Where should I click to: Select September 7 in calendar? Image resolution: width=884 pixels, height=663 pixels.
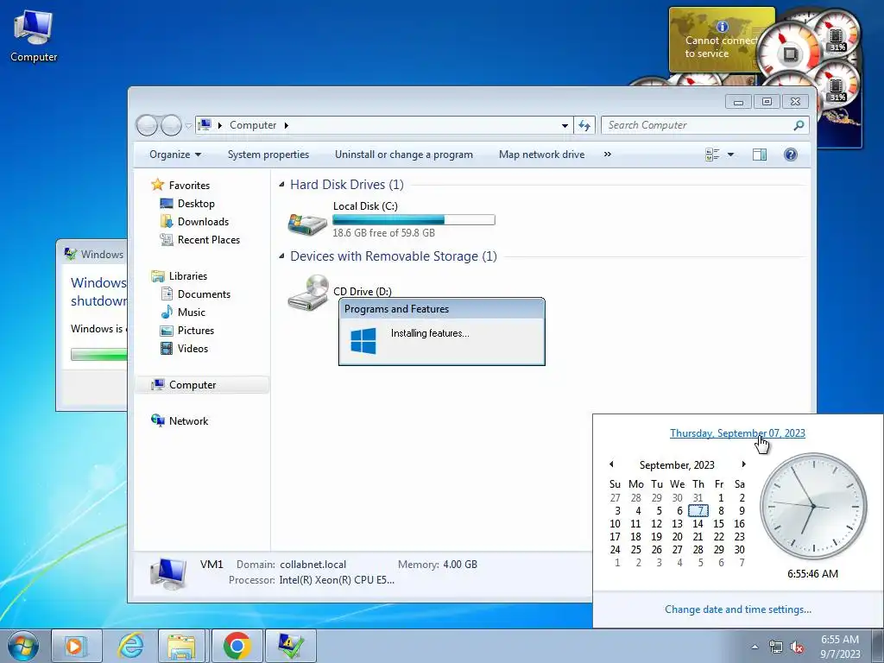click(698, 511)
